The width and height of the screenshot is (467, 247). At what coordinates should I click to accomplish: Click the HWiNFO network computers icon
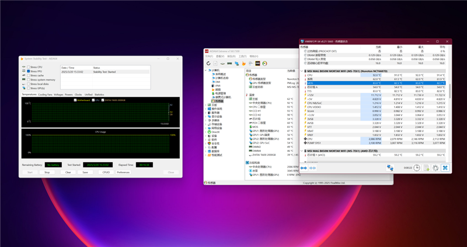[390, 168]
